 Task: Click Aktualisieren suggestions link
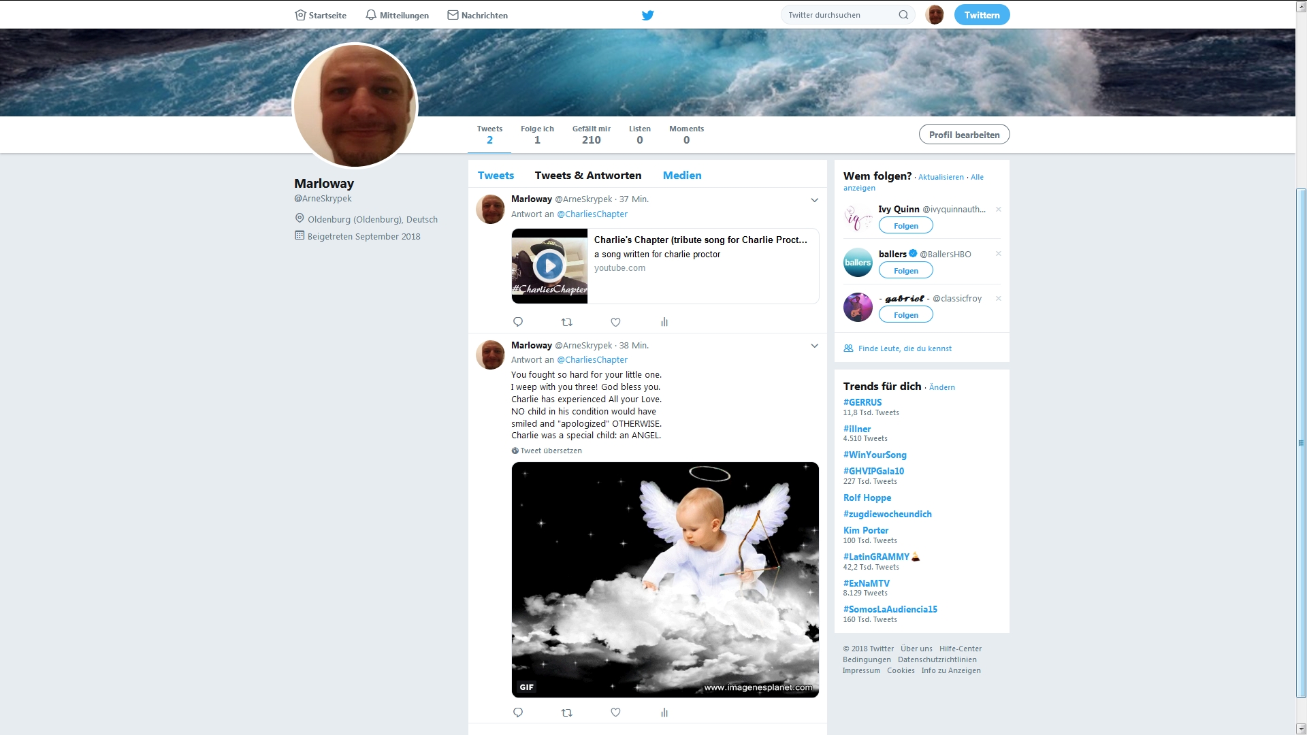pyautogui.click(x=941, y=177)
